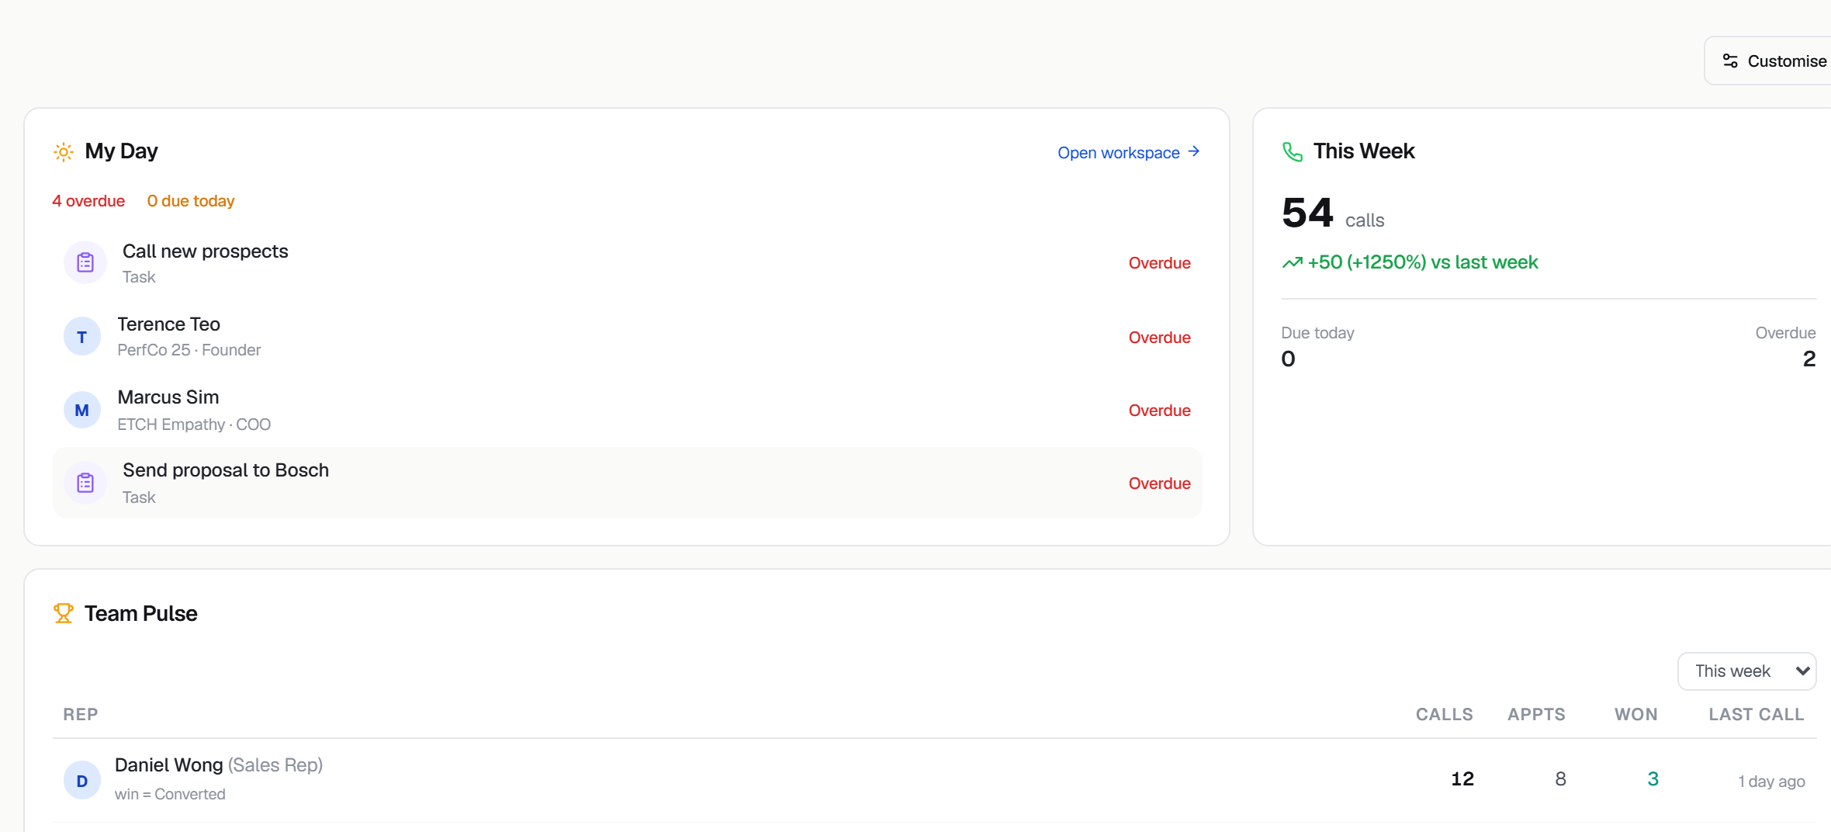The image size is (1831, 832).
Task: Sort by the WON column header
Action: 1636,715
